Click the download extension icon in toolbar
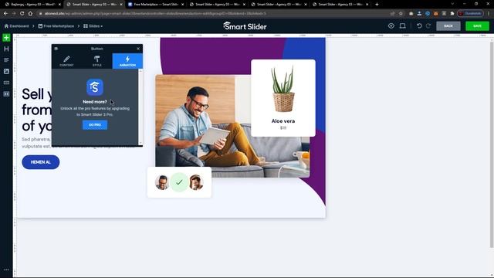This screenshot has height=278, width=494. click(x=419, y=14)
